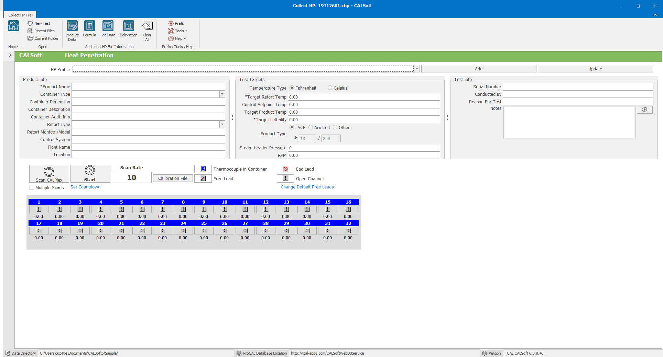Click the Serial Number field

click(578, 87)
